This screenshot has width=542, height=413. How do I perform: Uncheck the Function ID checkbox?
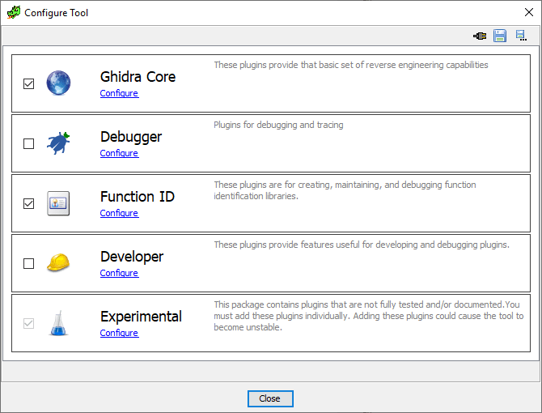(x=29, y=203)
